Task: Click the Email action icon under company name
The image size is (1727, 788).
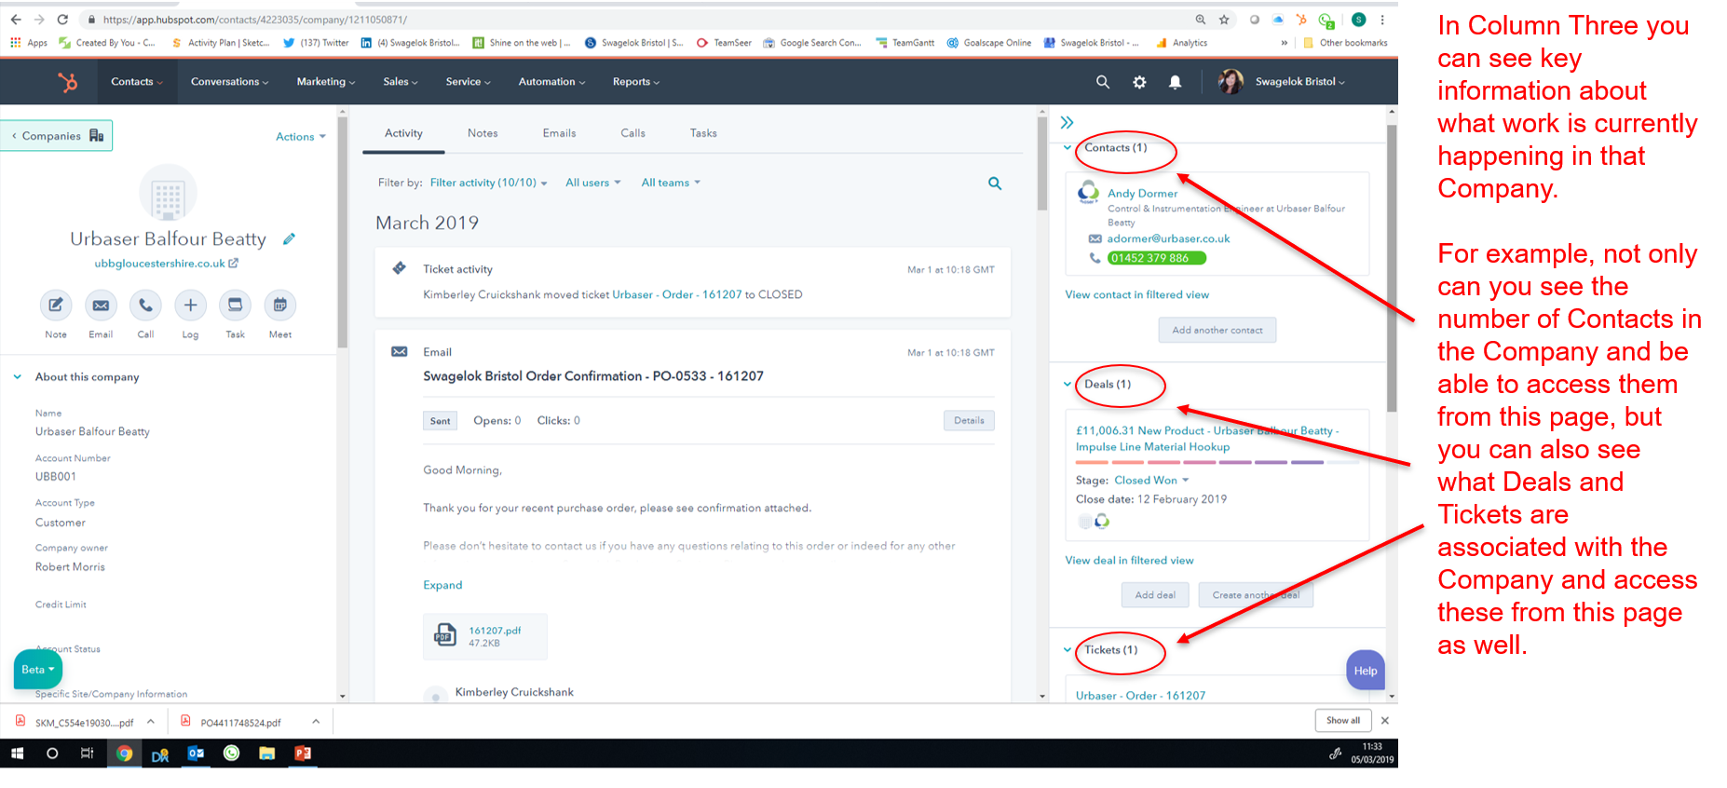Action: [101, 305]
